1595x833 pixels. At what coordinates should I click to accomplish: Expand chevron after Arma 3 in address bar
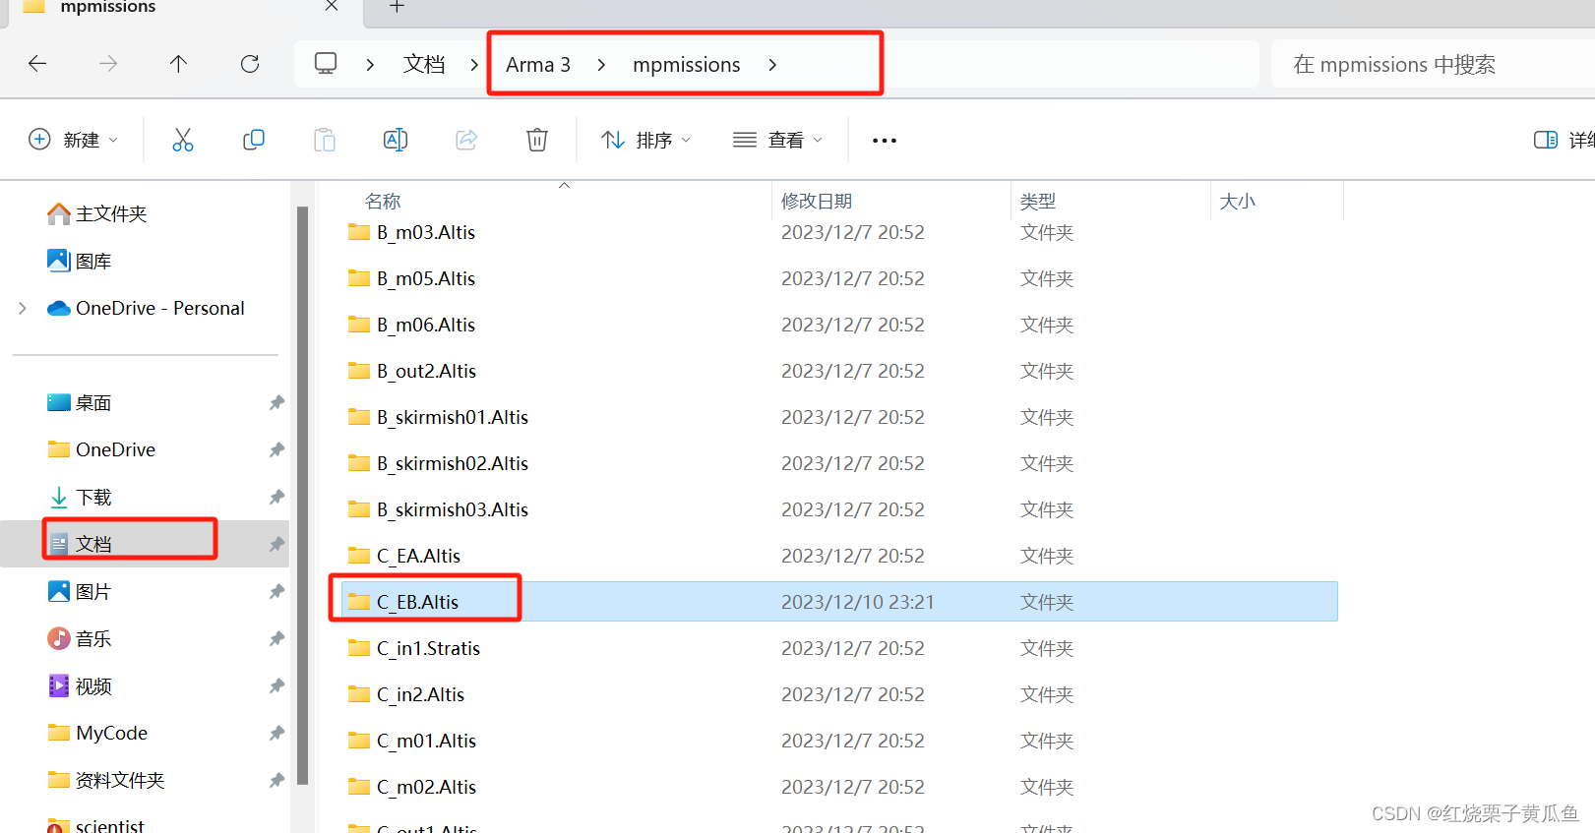tap(601, 64)
